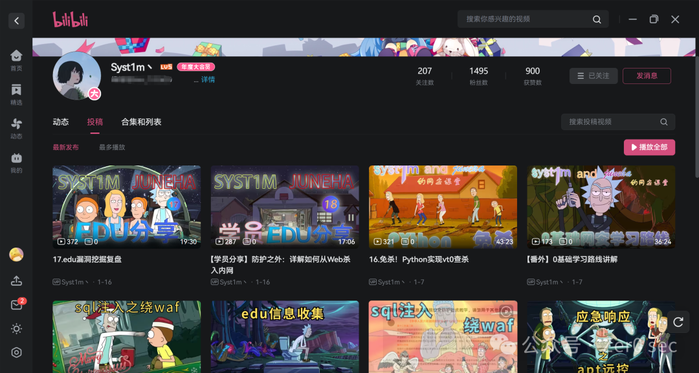Screen dimensions: 699x373
Task: Click the 372 play count on first video
Action: click(x=68, y=242)
